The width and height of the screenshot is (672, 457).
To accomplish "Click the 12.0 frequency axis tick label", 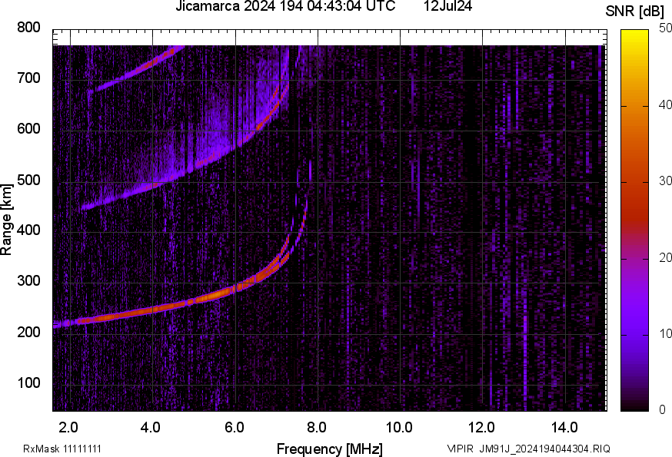I will (x=482, y=427).
